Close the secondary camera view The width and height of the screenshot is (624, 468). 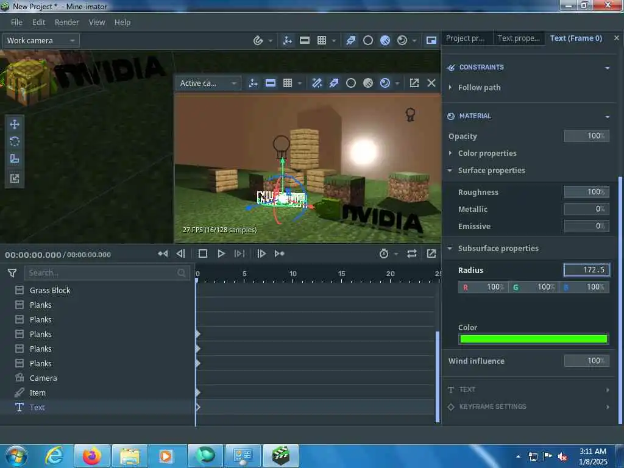click(x=431, y=83)
